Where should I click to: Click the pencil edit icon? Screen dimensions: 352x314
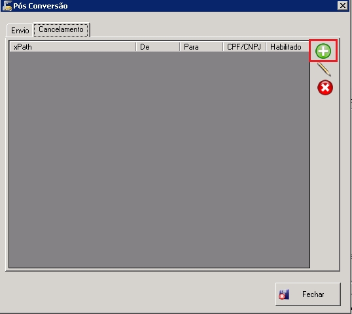pos(324,69)
